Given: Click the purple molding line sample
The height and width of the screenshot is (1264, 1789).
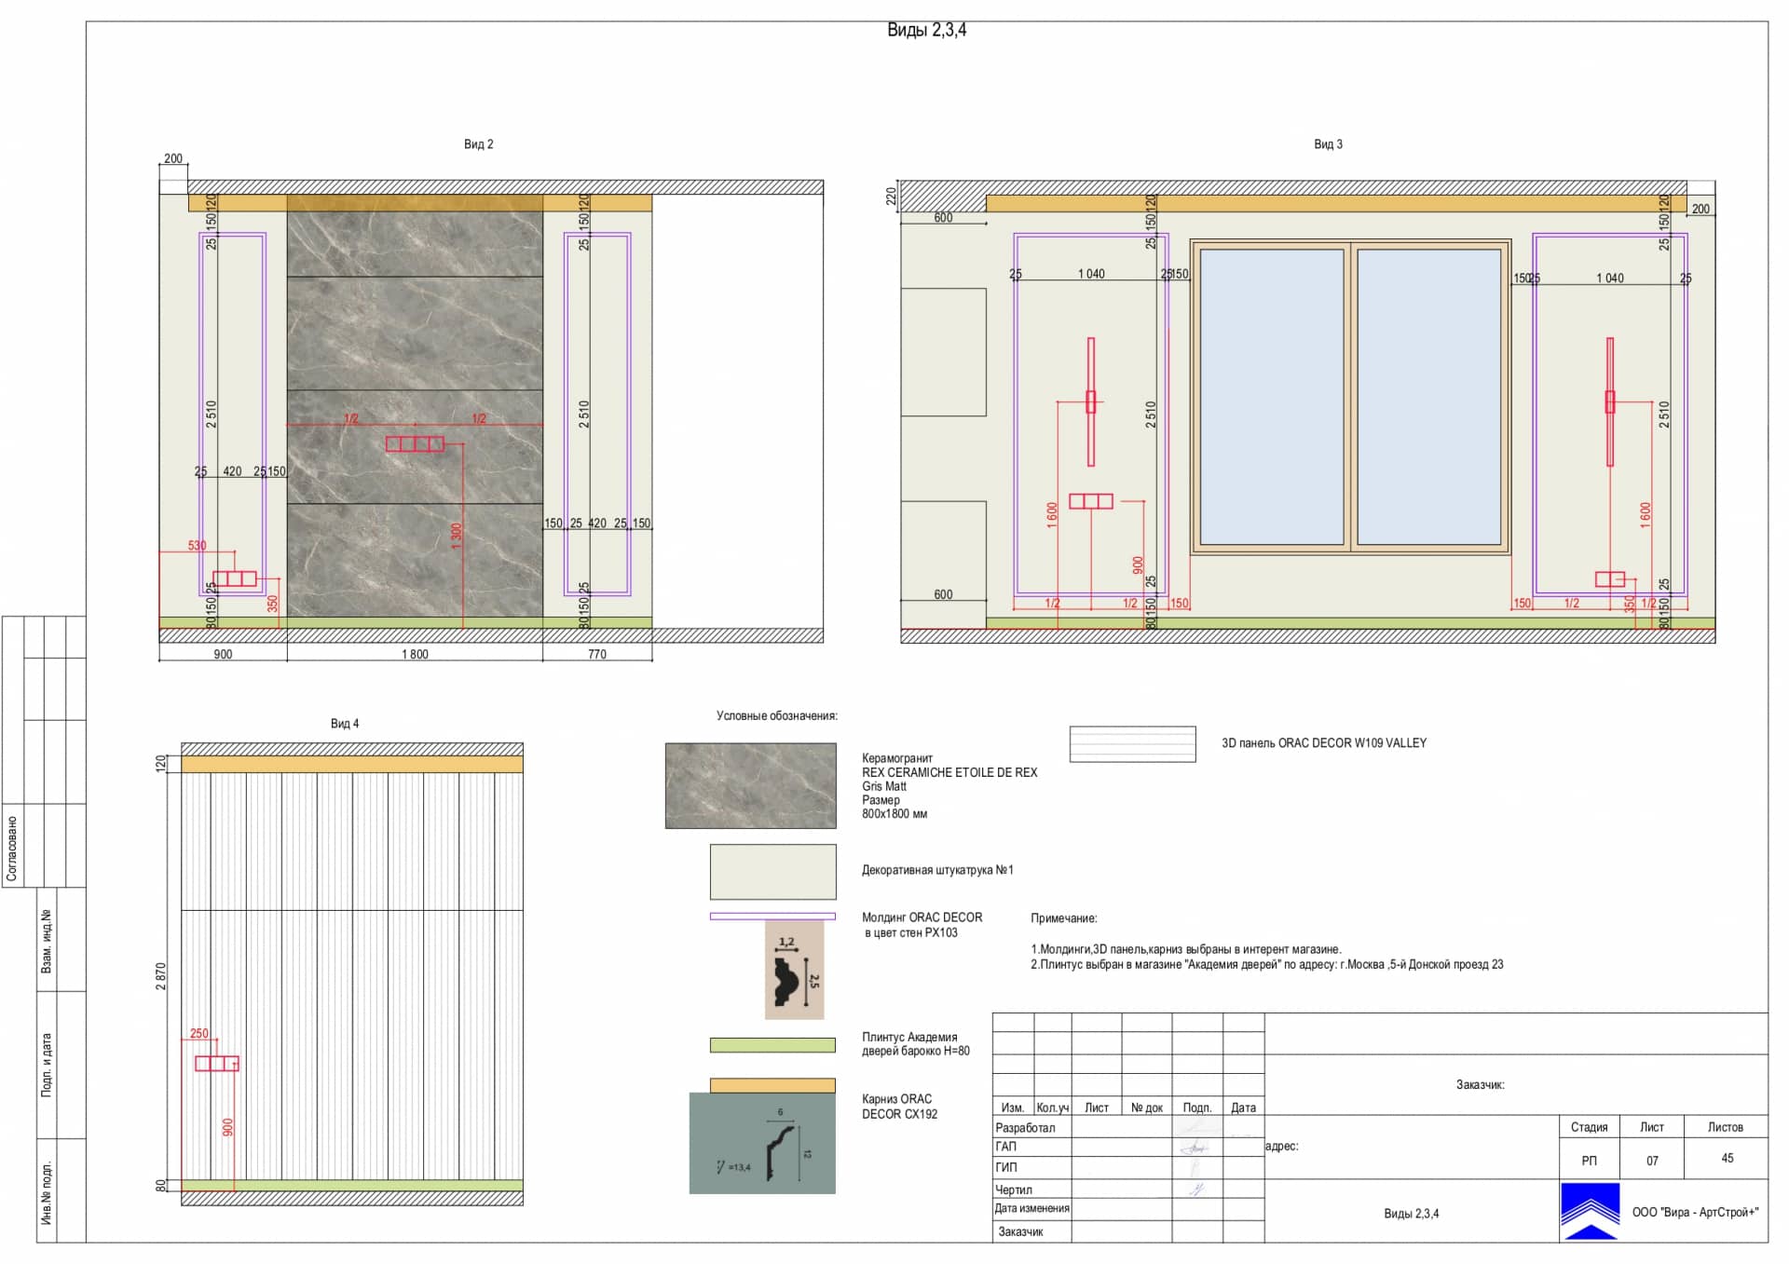Looking at the screenshot, I should point(772,917).
